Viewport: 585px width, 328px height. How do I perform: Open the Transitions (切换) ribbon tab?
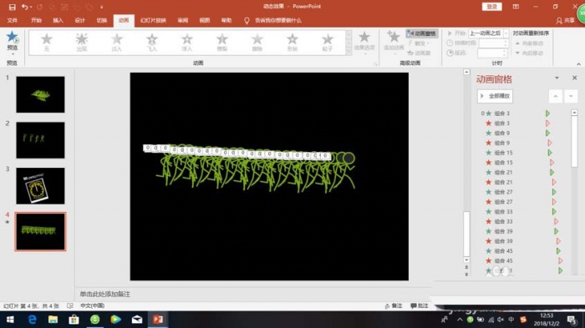[101, 20]
